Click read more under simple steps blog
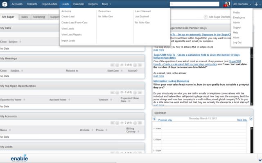262x163 pixels. [x=159, y=50]
